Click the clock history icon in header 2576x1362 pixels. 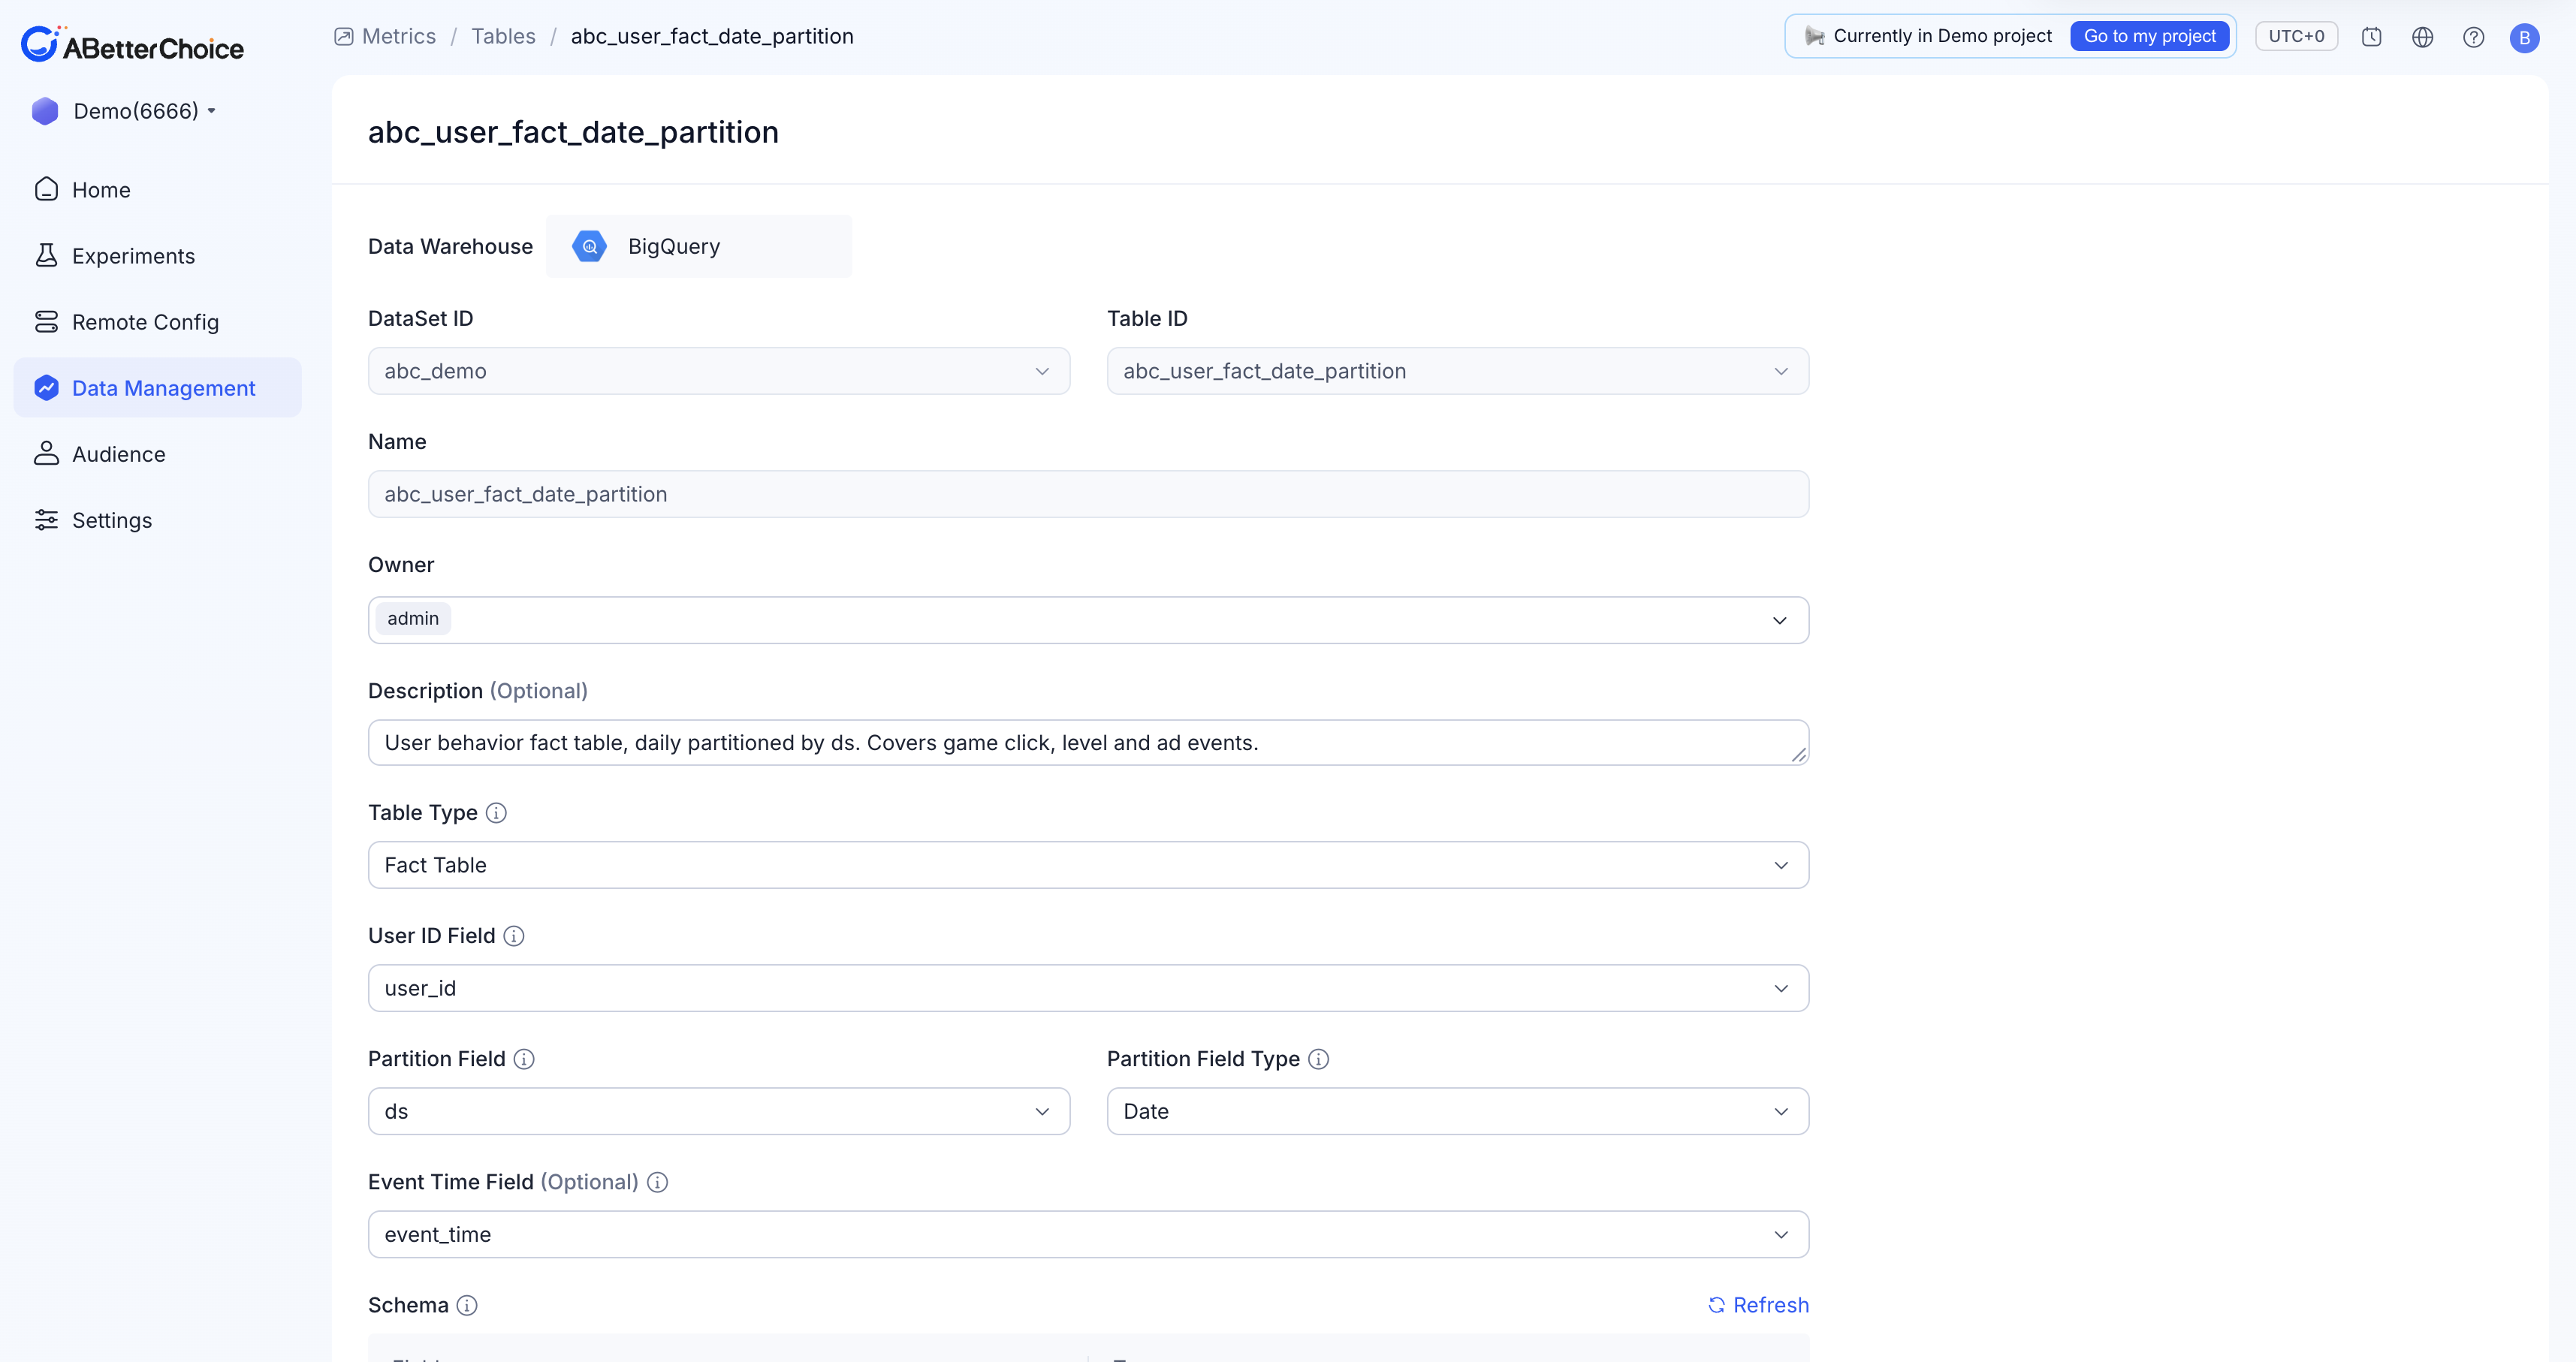pos(2371,37)
